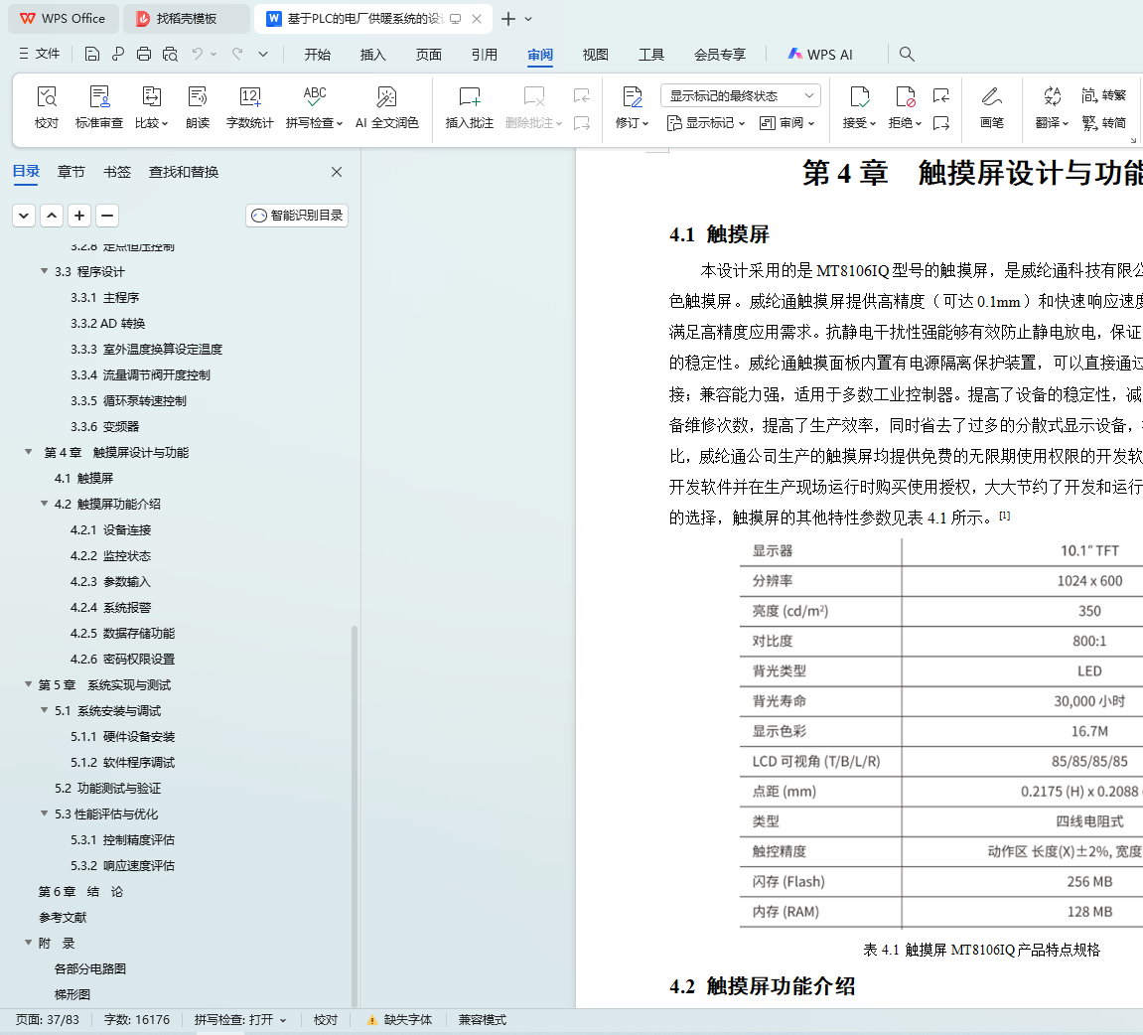Open 显示标记的最终状态 combo box
This screenshot has width=1143, height=1035.
pyautogui.click(x=741, y=95)
